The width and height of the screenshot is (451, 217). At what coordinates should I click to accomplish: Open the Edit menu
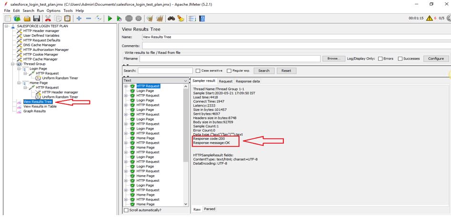point(16,10)
